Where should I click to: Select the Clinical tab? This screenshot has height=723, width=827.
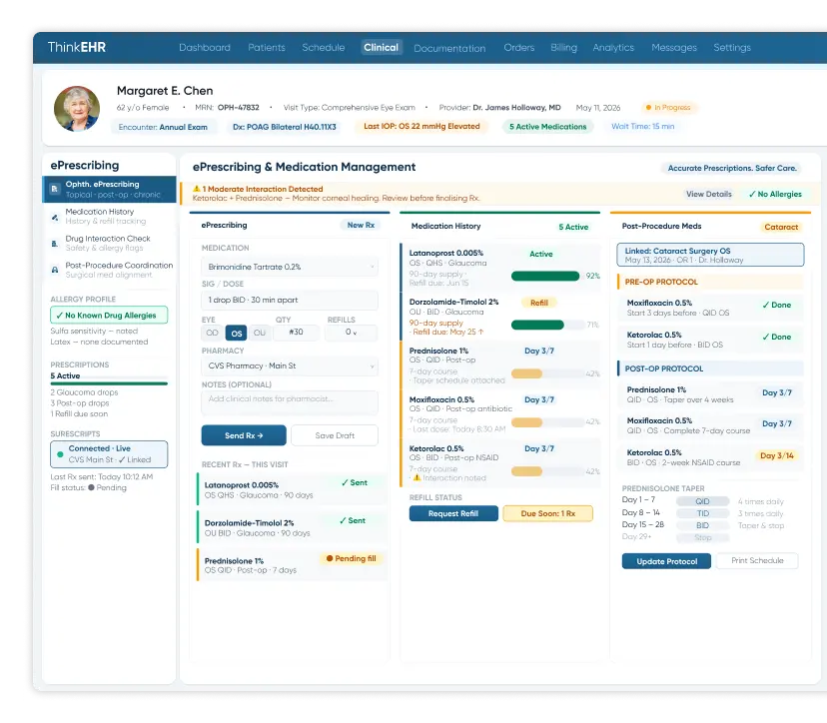(x=381, y=48)
